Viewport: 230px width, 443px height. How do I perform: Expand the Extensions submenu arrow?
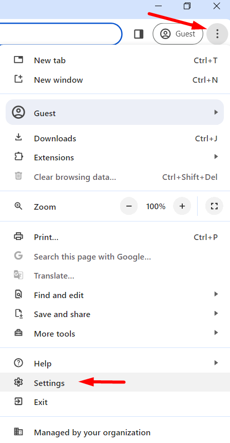click(x=216, y=157)
